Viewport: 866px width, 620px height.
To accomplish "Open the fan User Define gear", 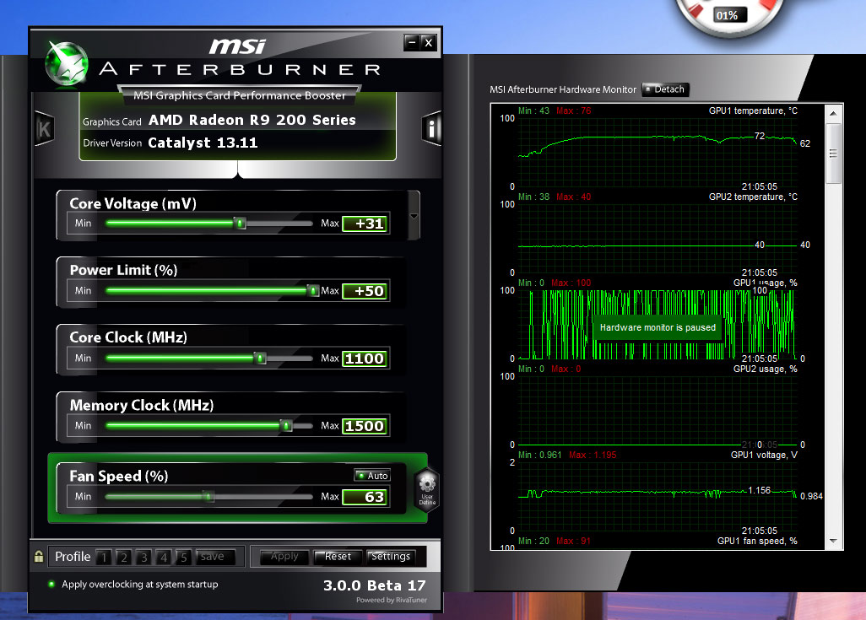I will tap(427, 489).
